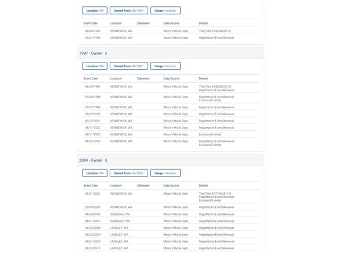Viewport: 341px width, 256px height.
Task: Click the Title #9423802512 detail in the 1994 row
Action: pyautogui.click(x=215, y=31)
